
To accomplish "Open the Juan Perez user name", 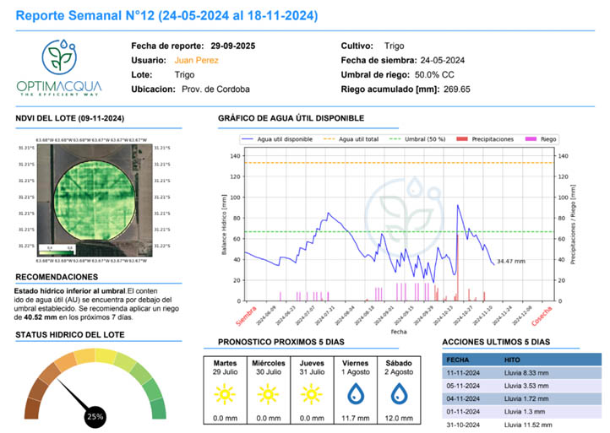I will [x=196, y=60].
